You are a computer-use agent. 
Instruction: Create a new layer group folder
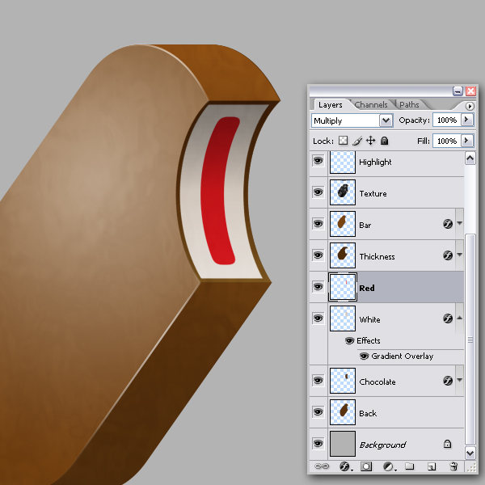(410, 466)
